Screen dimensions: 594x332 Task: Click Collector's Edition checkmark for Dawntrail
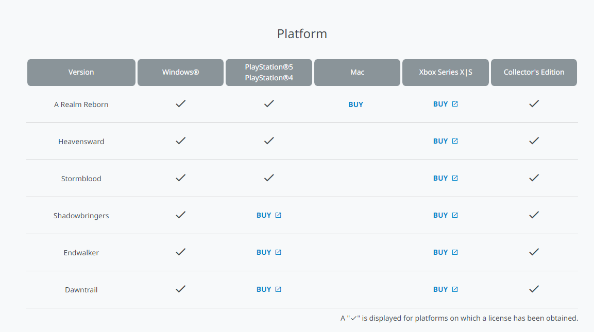534,289
